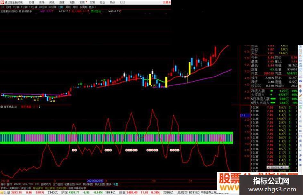Open the 市场 menu
The width and height of the screenshot is (303, 195).
pyautogui.click(x=42, y=2)
